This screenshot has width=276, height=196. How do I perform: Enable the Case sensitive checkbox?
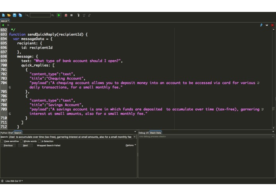coord(2,141)
